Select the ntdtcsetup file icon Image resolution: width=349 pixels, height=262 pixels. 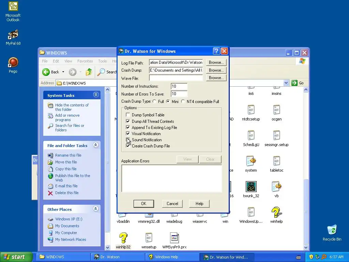pos(251,110)
